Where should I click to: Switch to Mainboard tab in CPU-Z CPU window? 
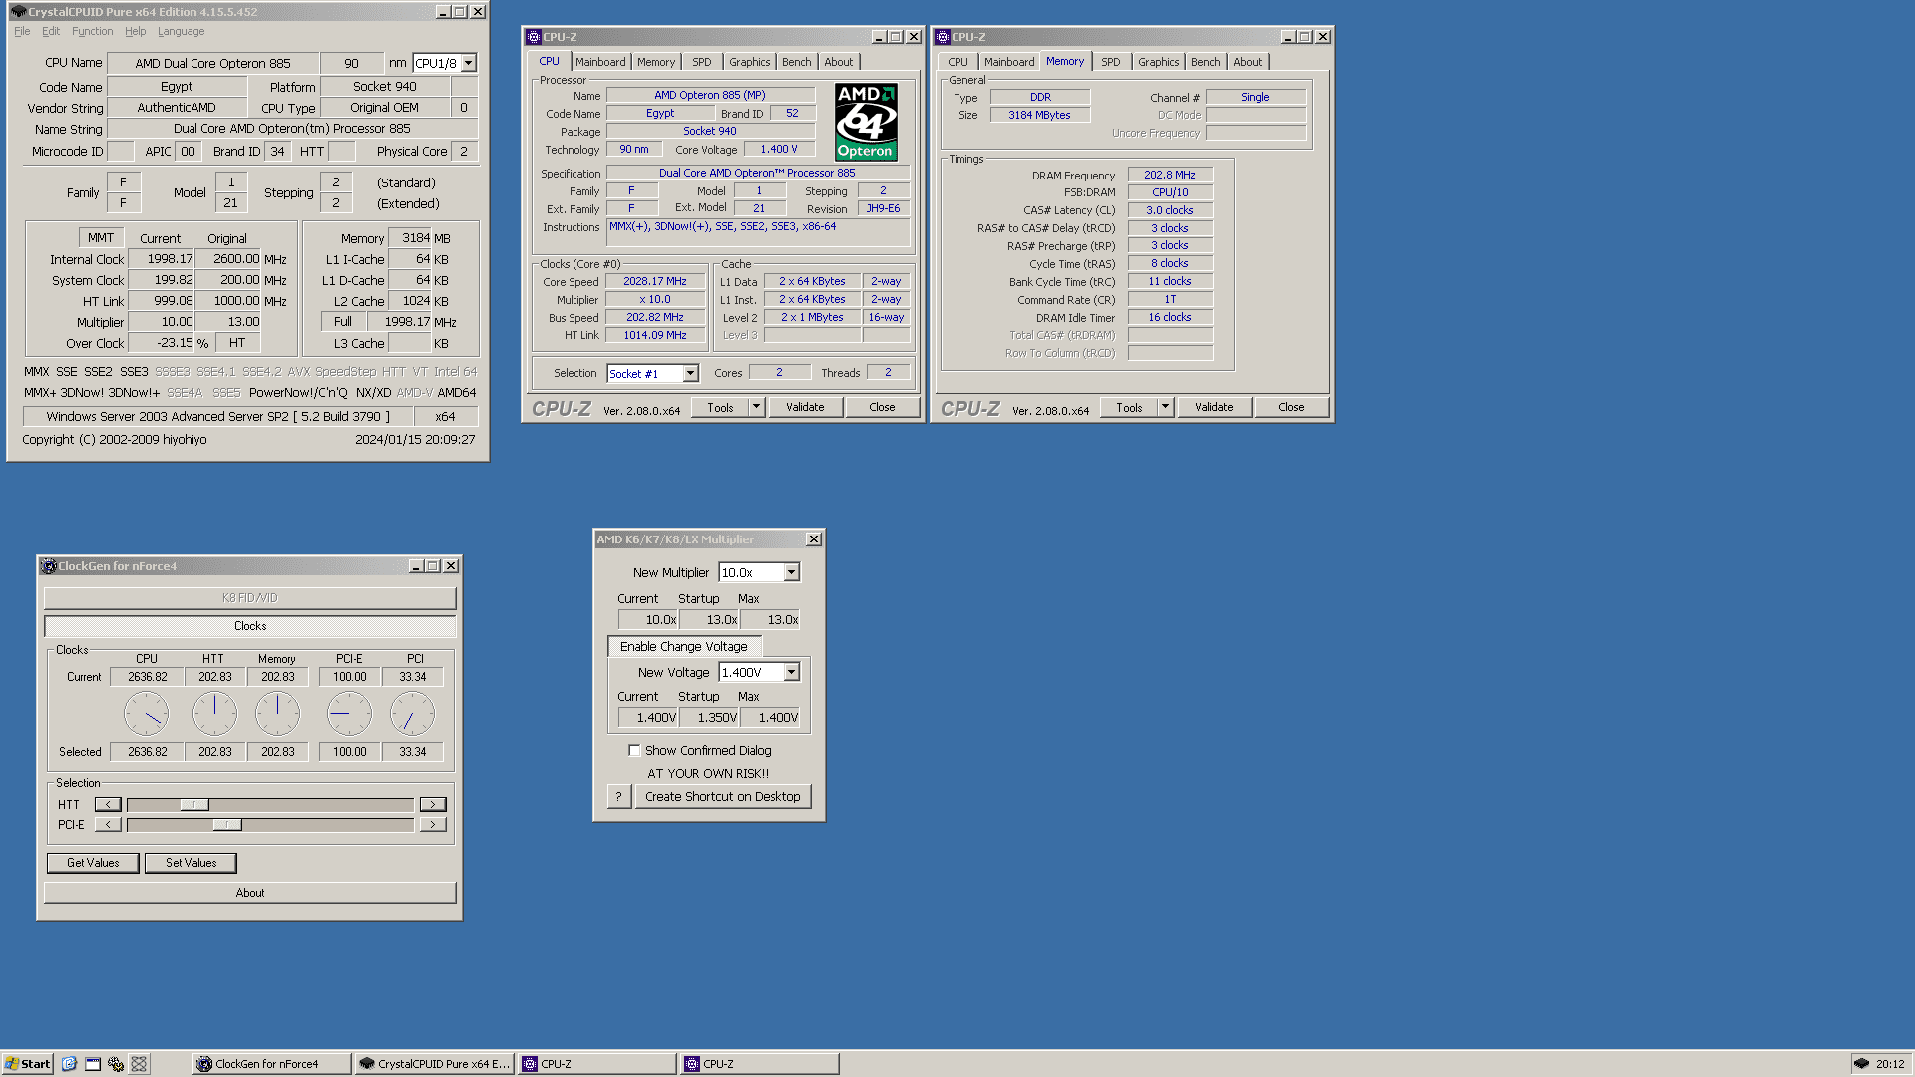coord(600,62)
